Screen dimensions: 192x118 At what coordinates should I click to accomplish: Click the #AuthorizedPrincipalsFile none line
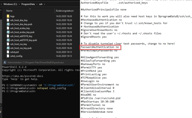[103, 10]
